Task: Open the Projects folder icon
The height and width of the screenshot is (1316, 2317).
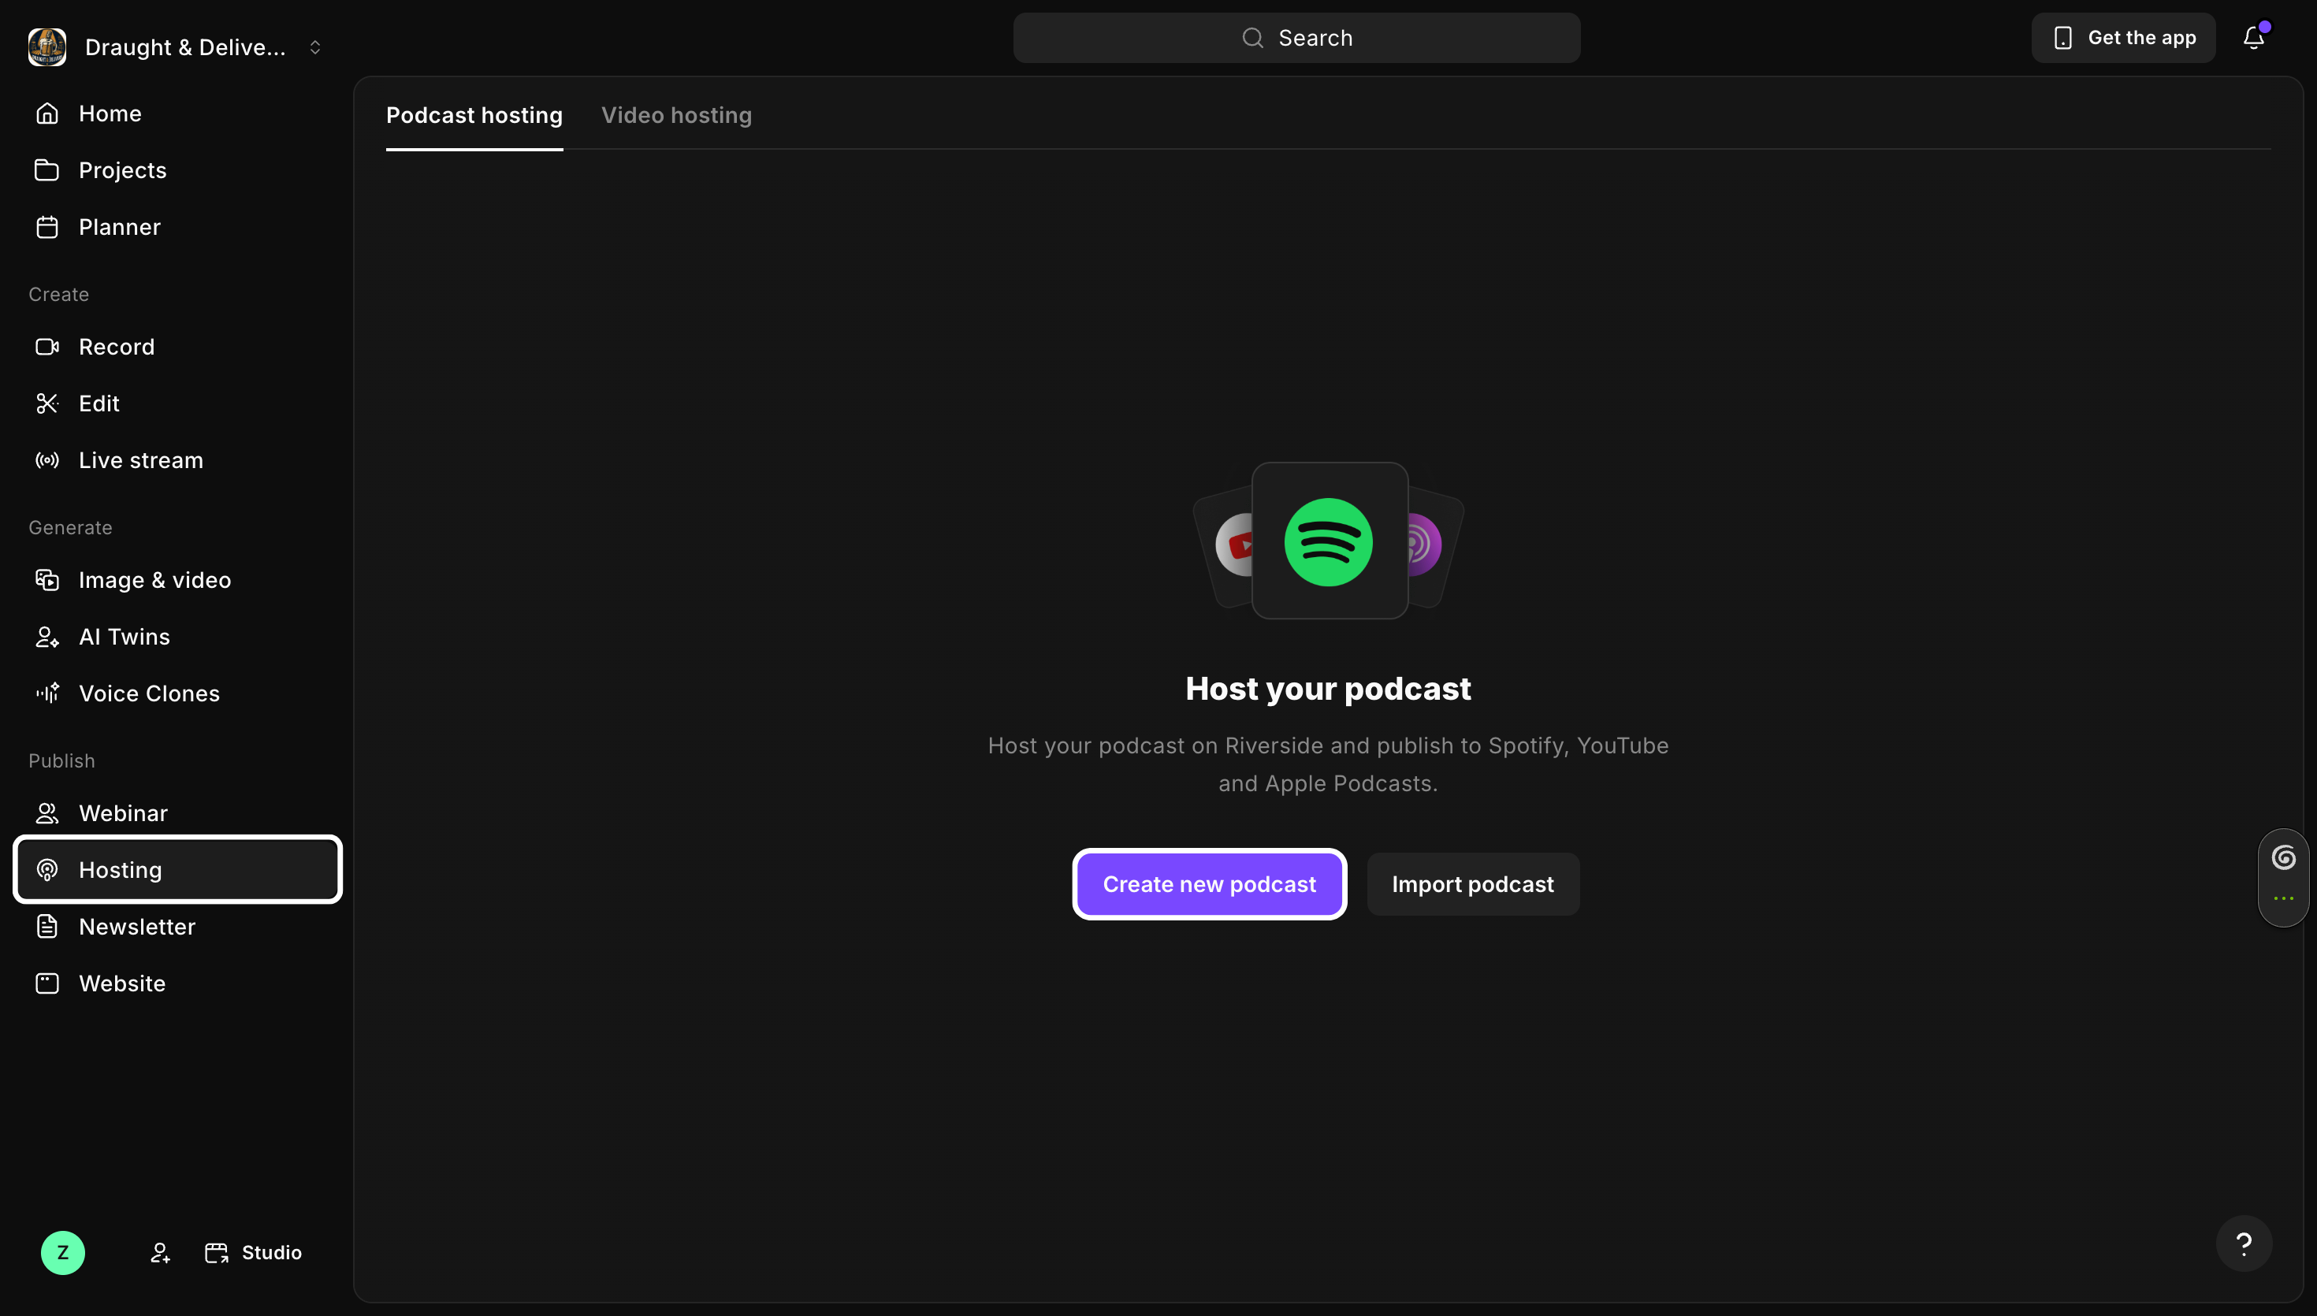Action: coord(47,170)
